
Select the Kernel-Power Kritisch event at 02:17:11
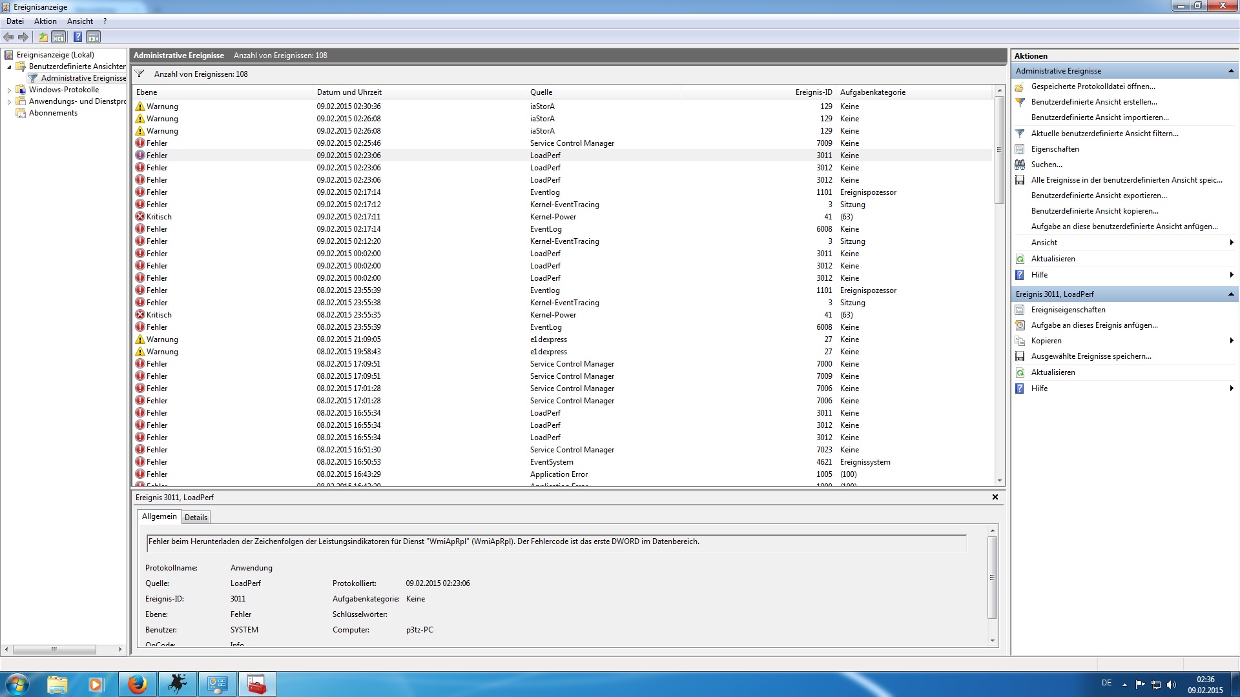(x=349, y=217)
